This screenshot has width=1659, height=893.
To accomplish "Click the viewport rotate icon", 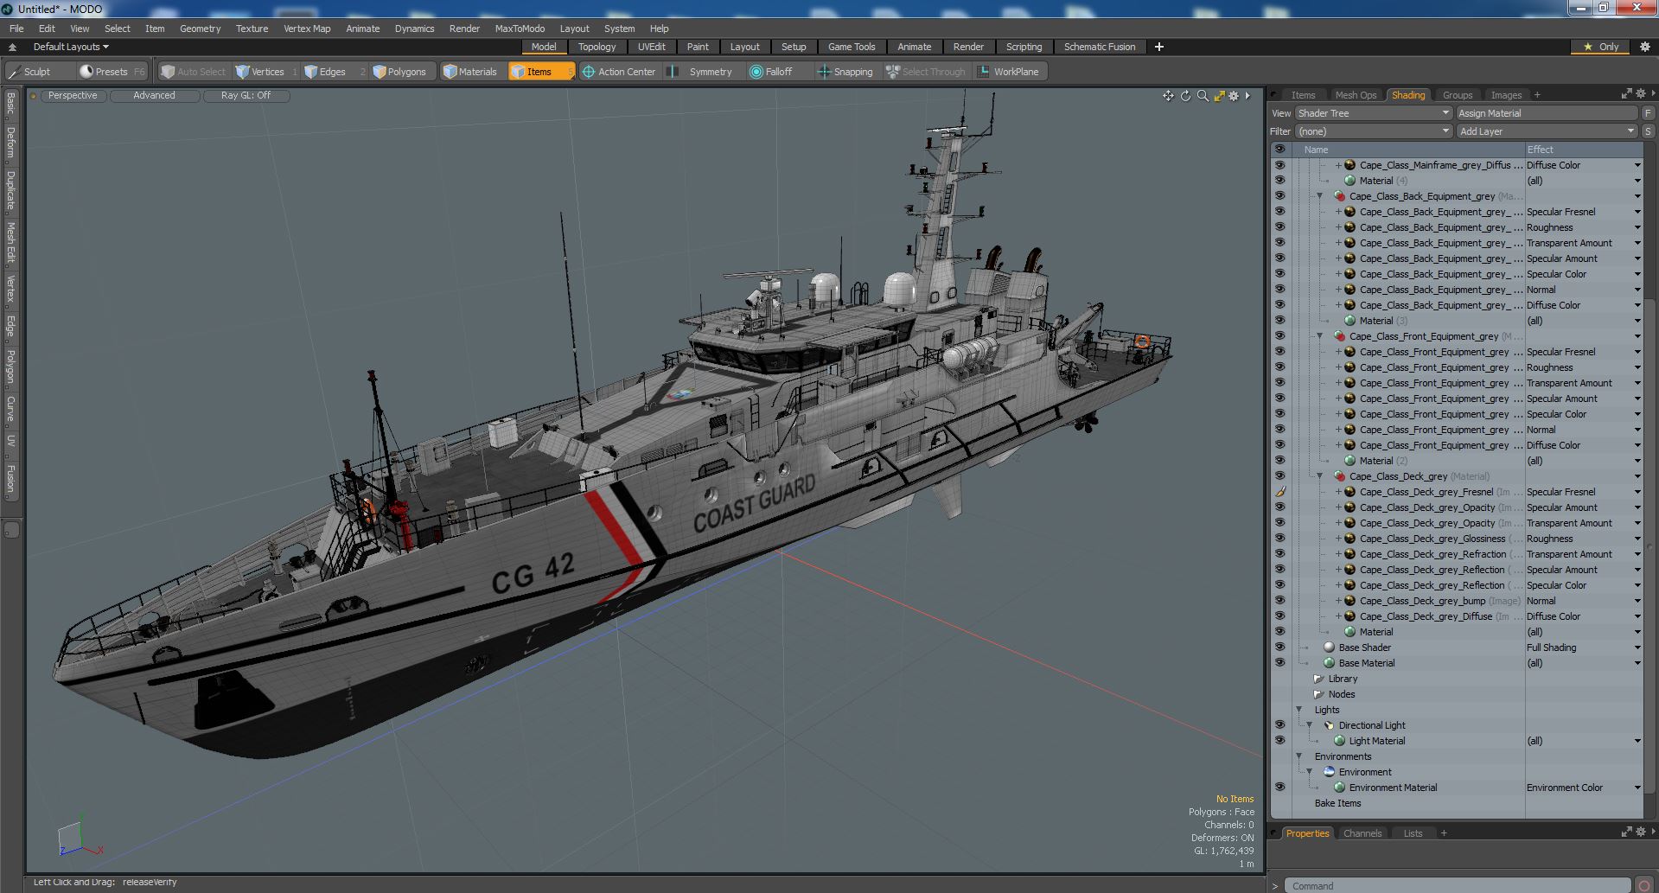I will coord(1185,96).
